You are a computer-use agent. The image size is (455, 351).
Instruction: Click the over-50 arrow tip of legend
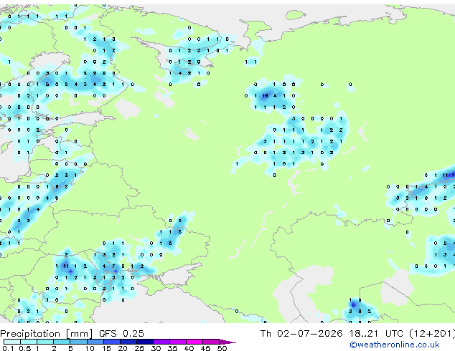[x=227, y=342]
